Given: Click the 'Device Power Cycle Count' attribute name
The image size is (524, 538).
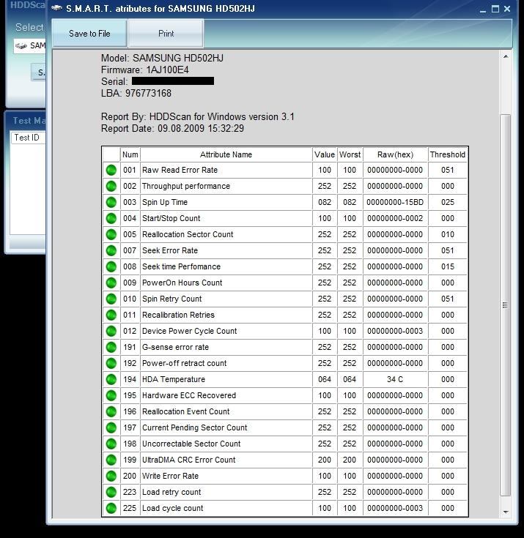Looking at the screenshot, I should pyautogui.click(x=189, y=331).
